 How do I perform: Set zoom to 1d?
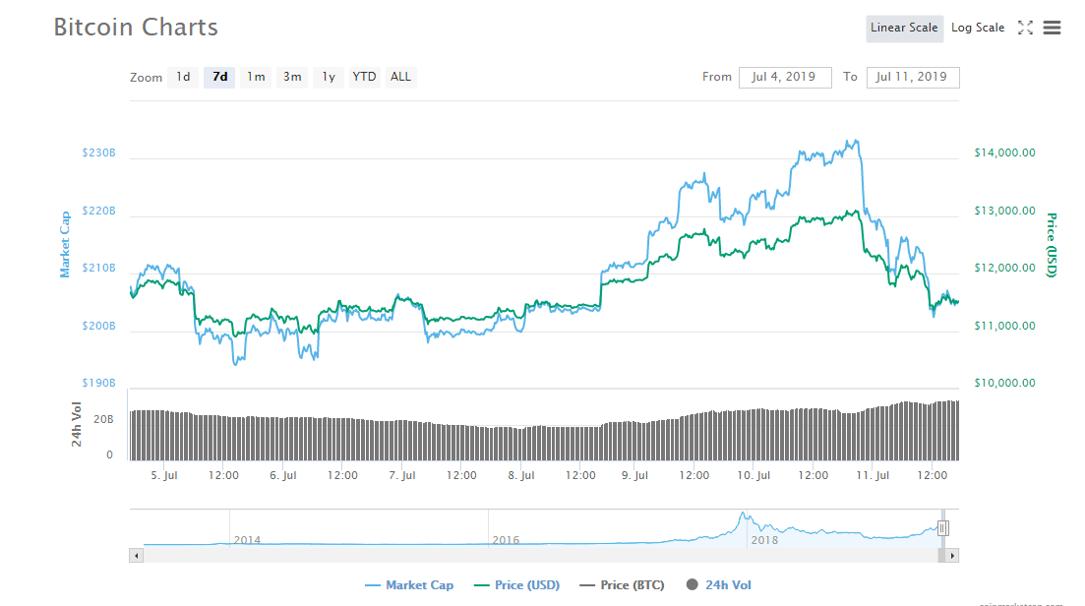click(x=183, y=77)
